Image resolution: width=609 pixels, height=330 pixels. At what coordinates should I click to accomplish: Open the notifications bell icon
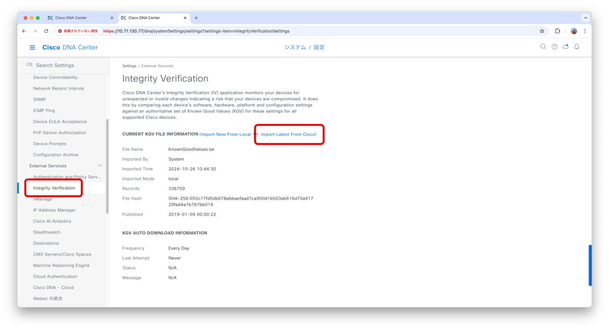pyautogui.click(x=577, y=47)
